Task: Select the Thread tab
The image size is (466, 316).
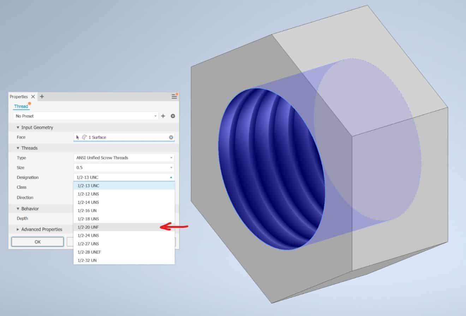Action: point(21,106)
